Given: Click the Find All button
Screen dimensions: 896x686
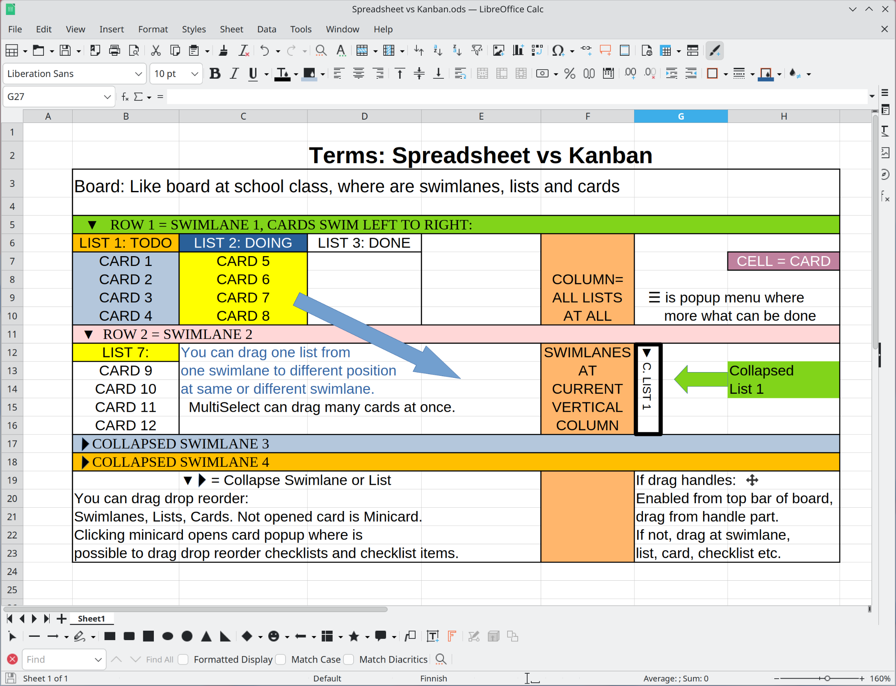Looking at the screenshot, I should pos(160,659).
